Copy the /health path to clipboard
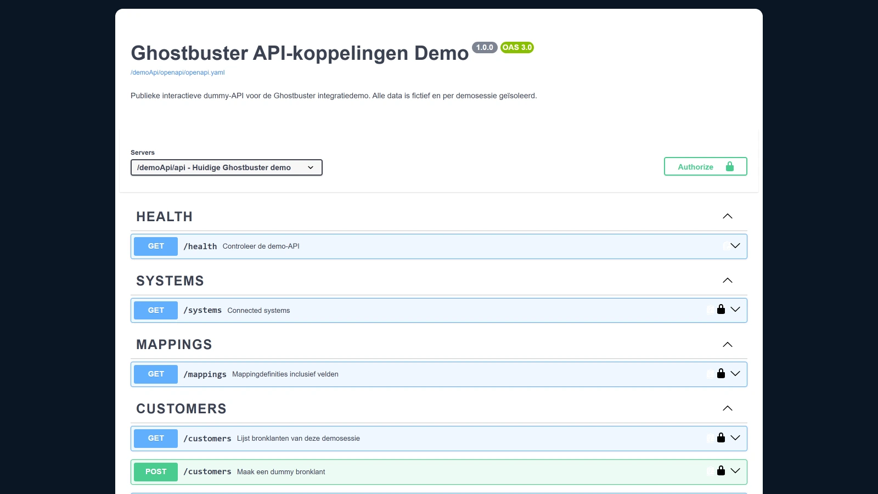 click(x=726, y=246)
